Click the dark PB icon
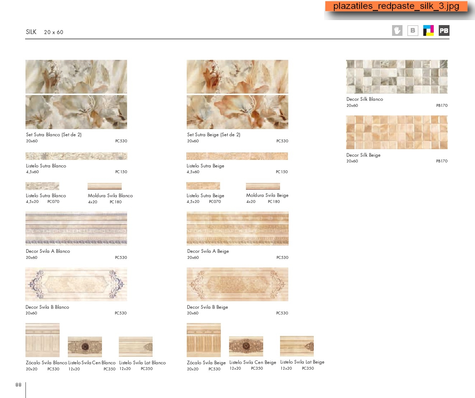 point(444,30)
